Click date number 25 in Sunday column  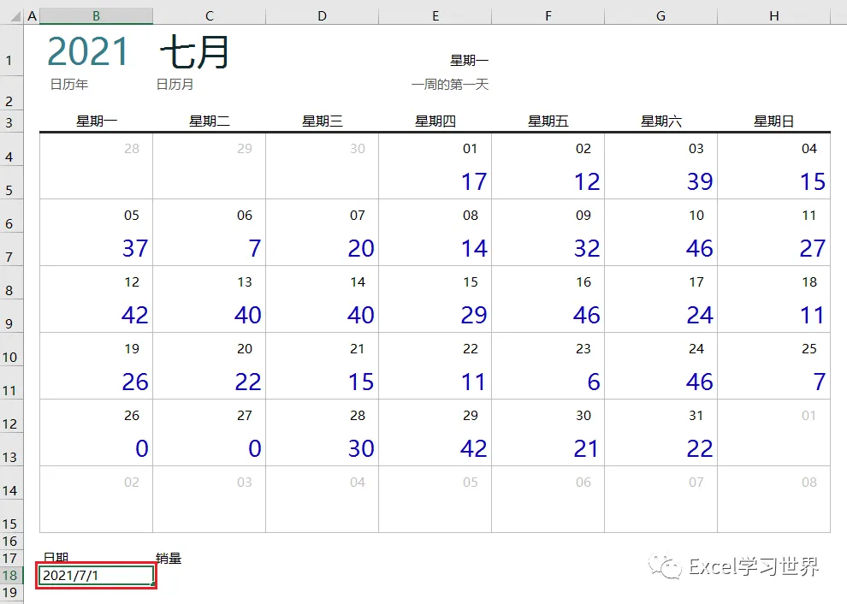pos(809,349)
